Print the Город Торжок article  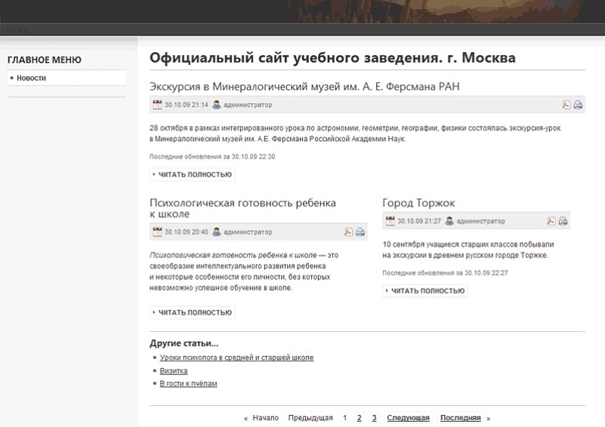563,221
